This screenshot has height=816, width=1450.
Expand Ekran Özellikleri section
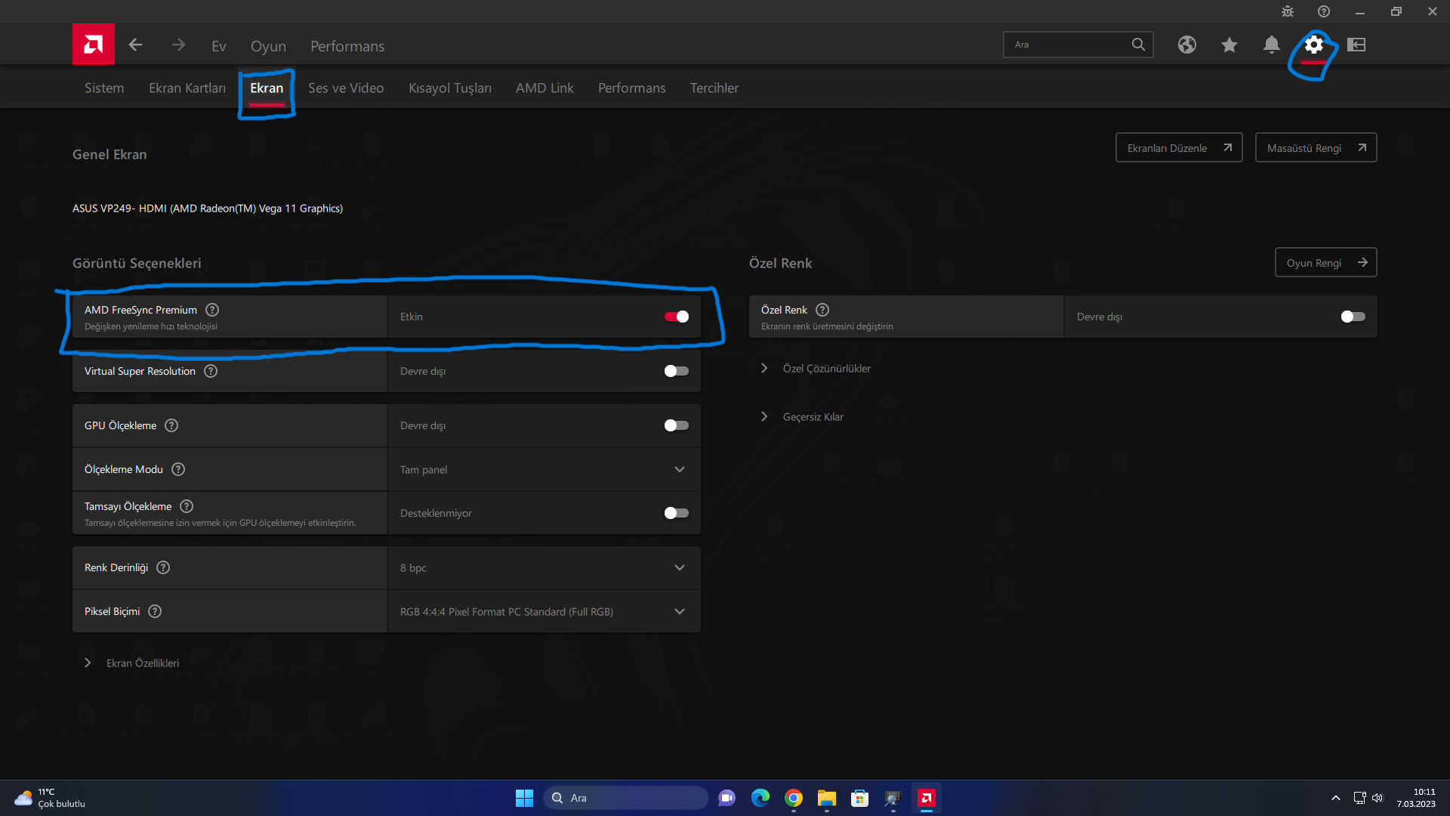point(133,663)
